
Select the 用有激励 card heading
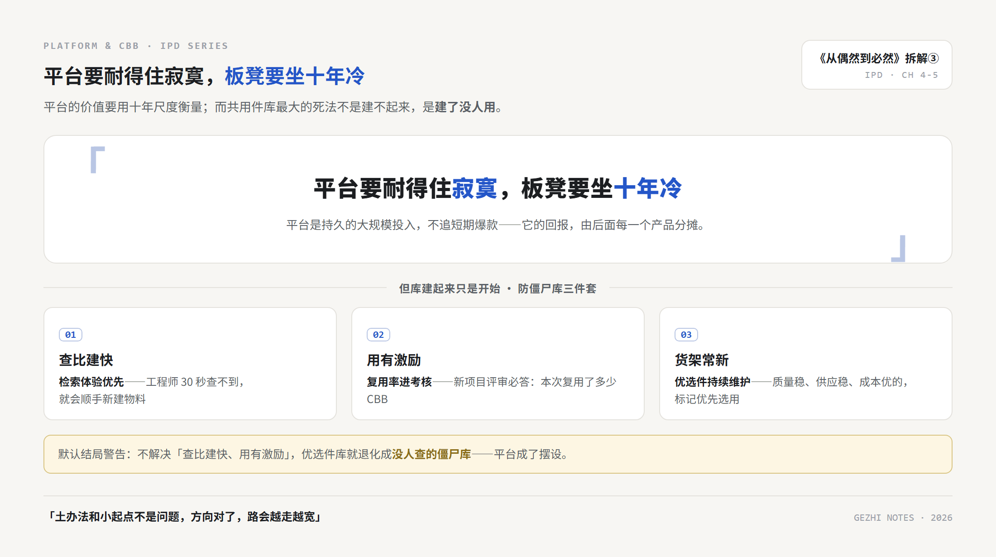[394, 360]
